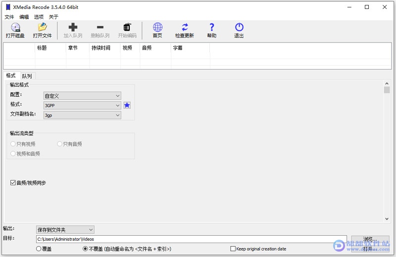Viewport: 396px width, 257px height.
Task: Click the XMedia Recode title bar app icon
Action: click(x=8, y=7)
